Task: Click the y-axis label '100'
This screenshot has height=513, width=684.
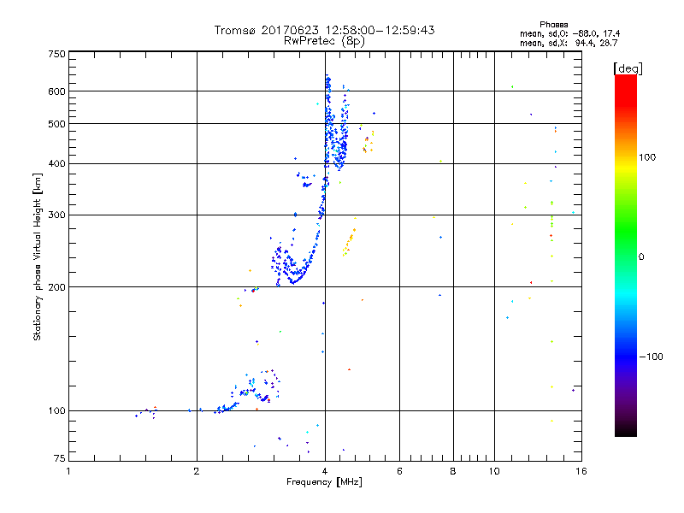Action: point(56,410)
